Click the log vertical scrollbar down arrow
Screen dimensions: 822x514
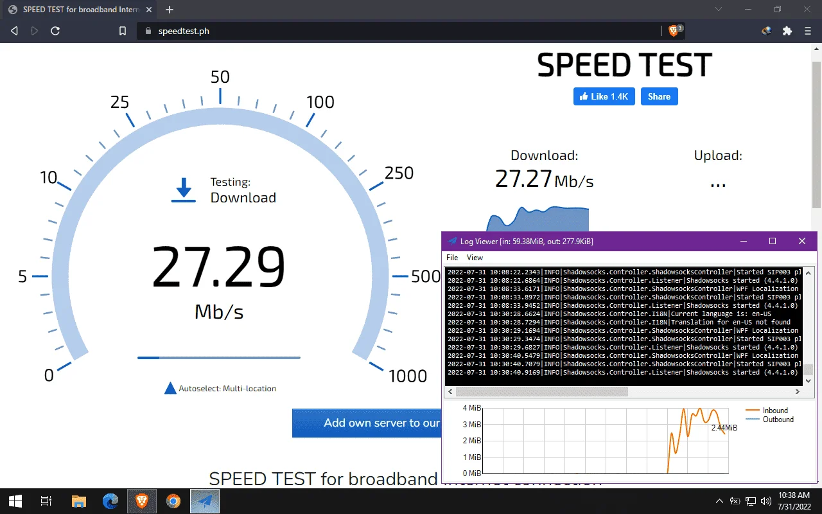coord(809,380)
